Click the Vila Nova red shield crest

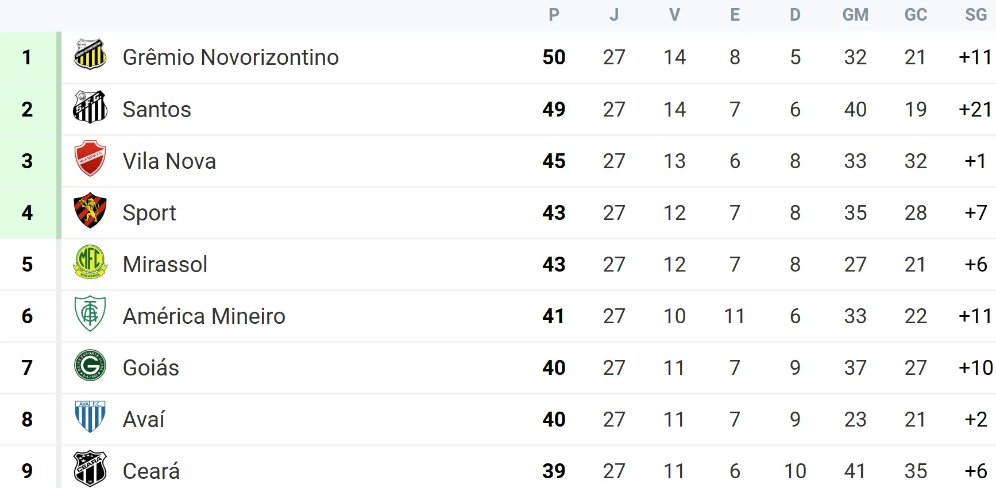tap(90, 158)
